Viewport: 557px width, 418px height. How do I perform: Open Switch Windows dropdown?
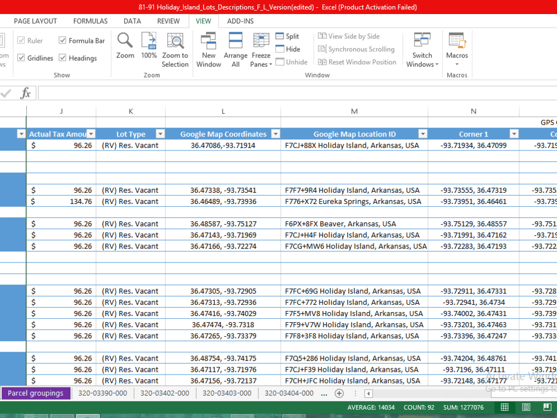[422, 50]
